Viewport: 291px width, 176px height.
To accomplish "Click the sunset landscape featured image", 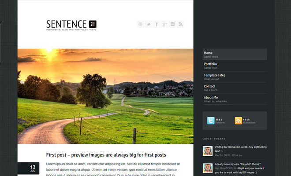I will coord(105,96).
